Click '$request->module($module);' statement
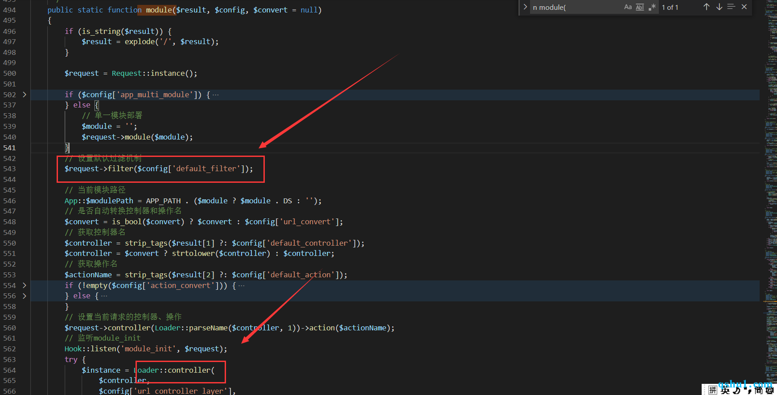Screen dimensions: 777x395 coord(137,137)
